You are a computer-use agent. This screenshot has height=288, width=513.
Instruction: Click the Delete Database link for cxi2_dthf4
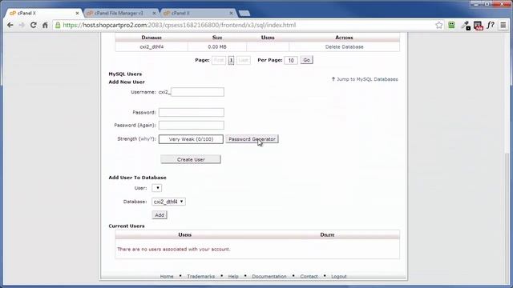[344, 46]
